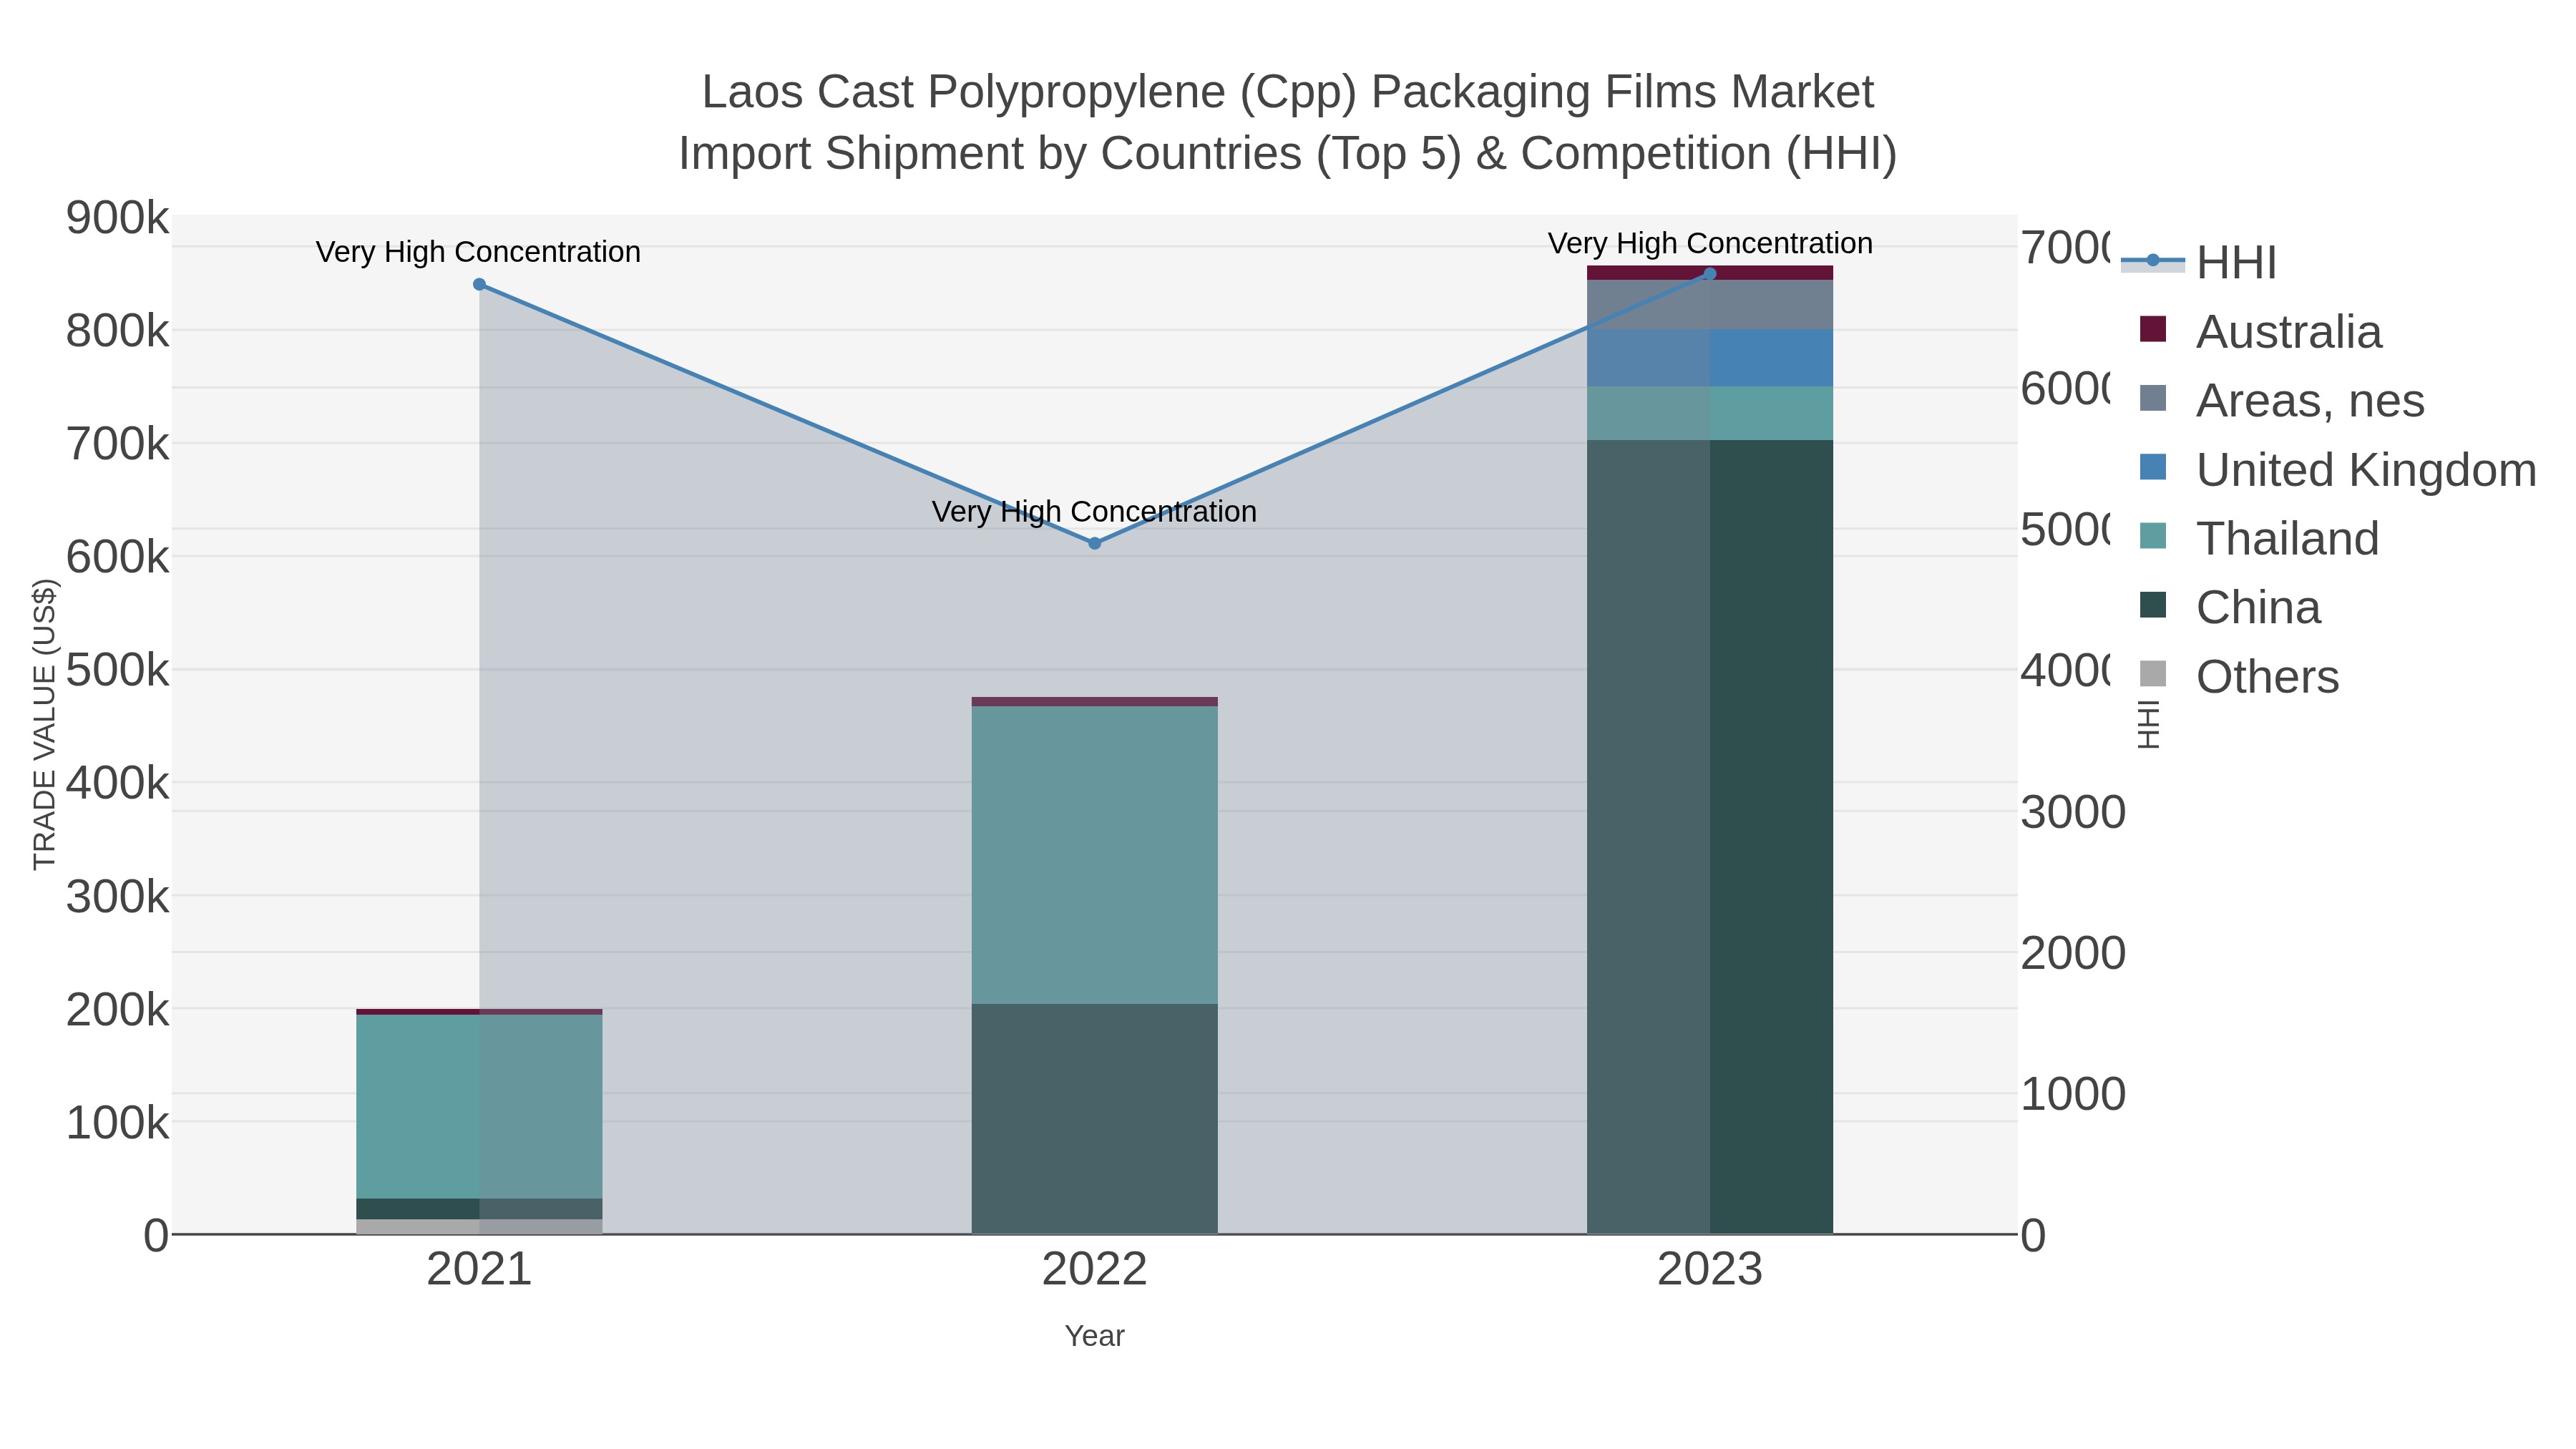The image size is (2576, 1449).
Task: Click the vertical 'HHI' right axis title
Action: point(2148,725)
